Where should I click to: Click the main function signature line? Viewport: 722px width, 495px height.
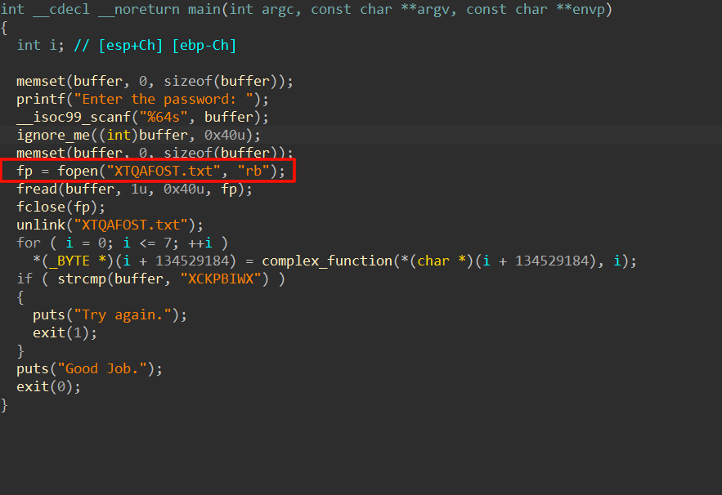[x=306, y=9]
